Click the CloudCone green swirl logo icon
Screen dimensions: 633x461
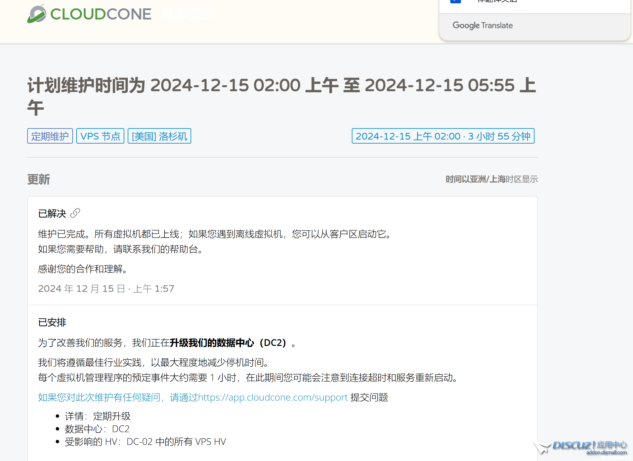(37, 14)
